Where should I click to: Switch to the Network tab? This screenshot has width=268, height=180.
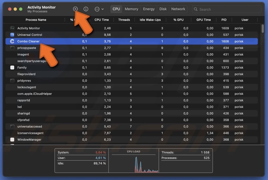(x=178, y=9)
